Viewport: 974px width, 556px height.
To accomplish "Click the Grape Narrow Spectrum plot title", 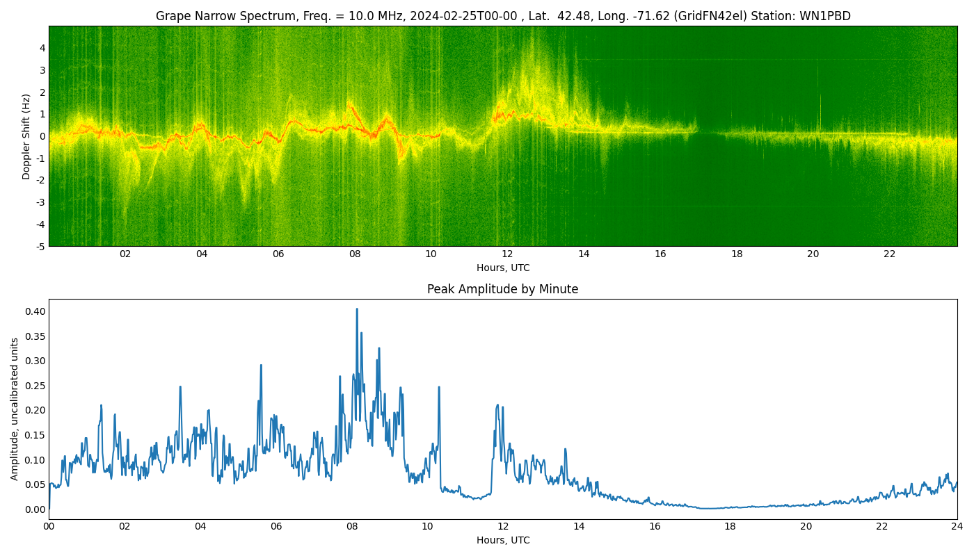I will (502, 16).
